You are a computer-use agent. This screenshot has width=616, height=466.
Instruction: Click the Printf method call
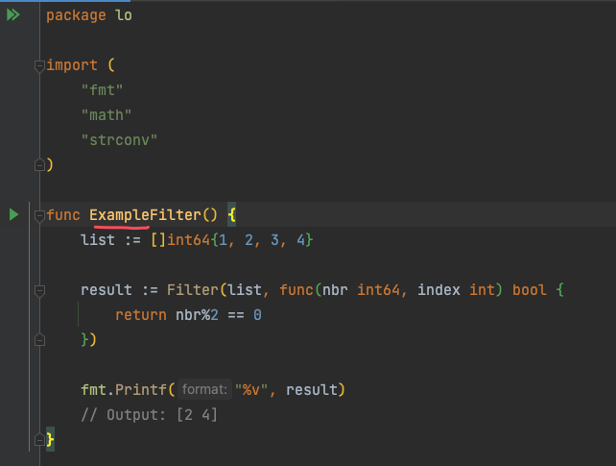tap(142, 390)
